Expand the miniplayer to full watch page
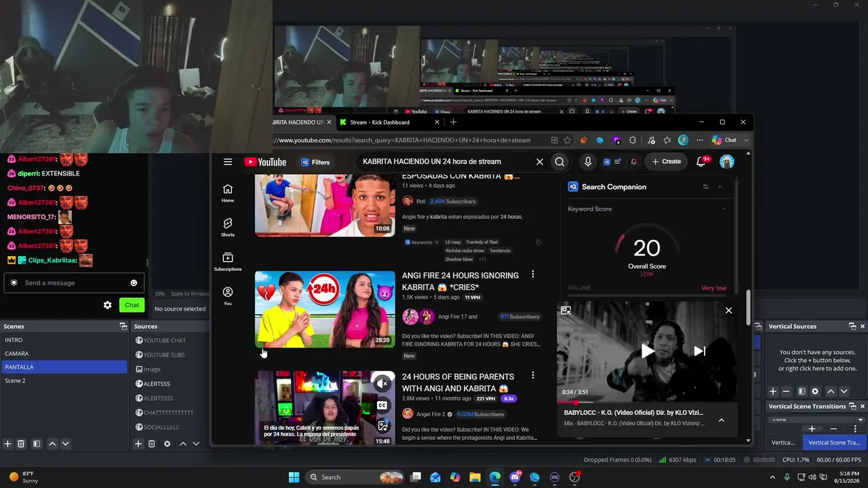This screenshot has height=488, width=868. pos(566,310)
